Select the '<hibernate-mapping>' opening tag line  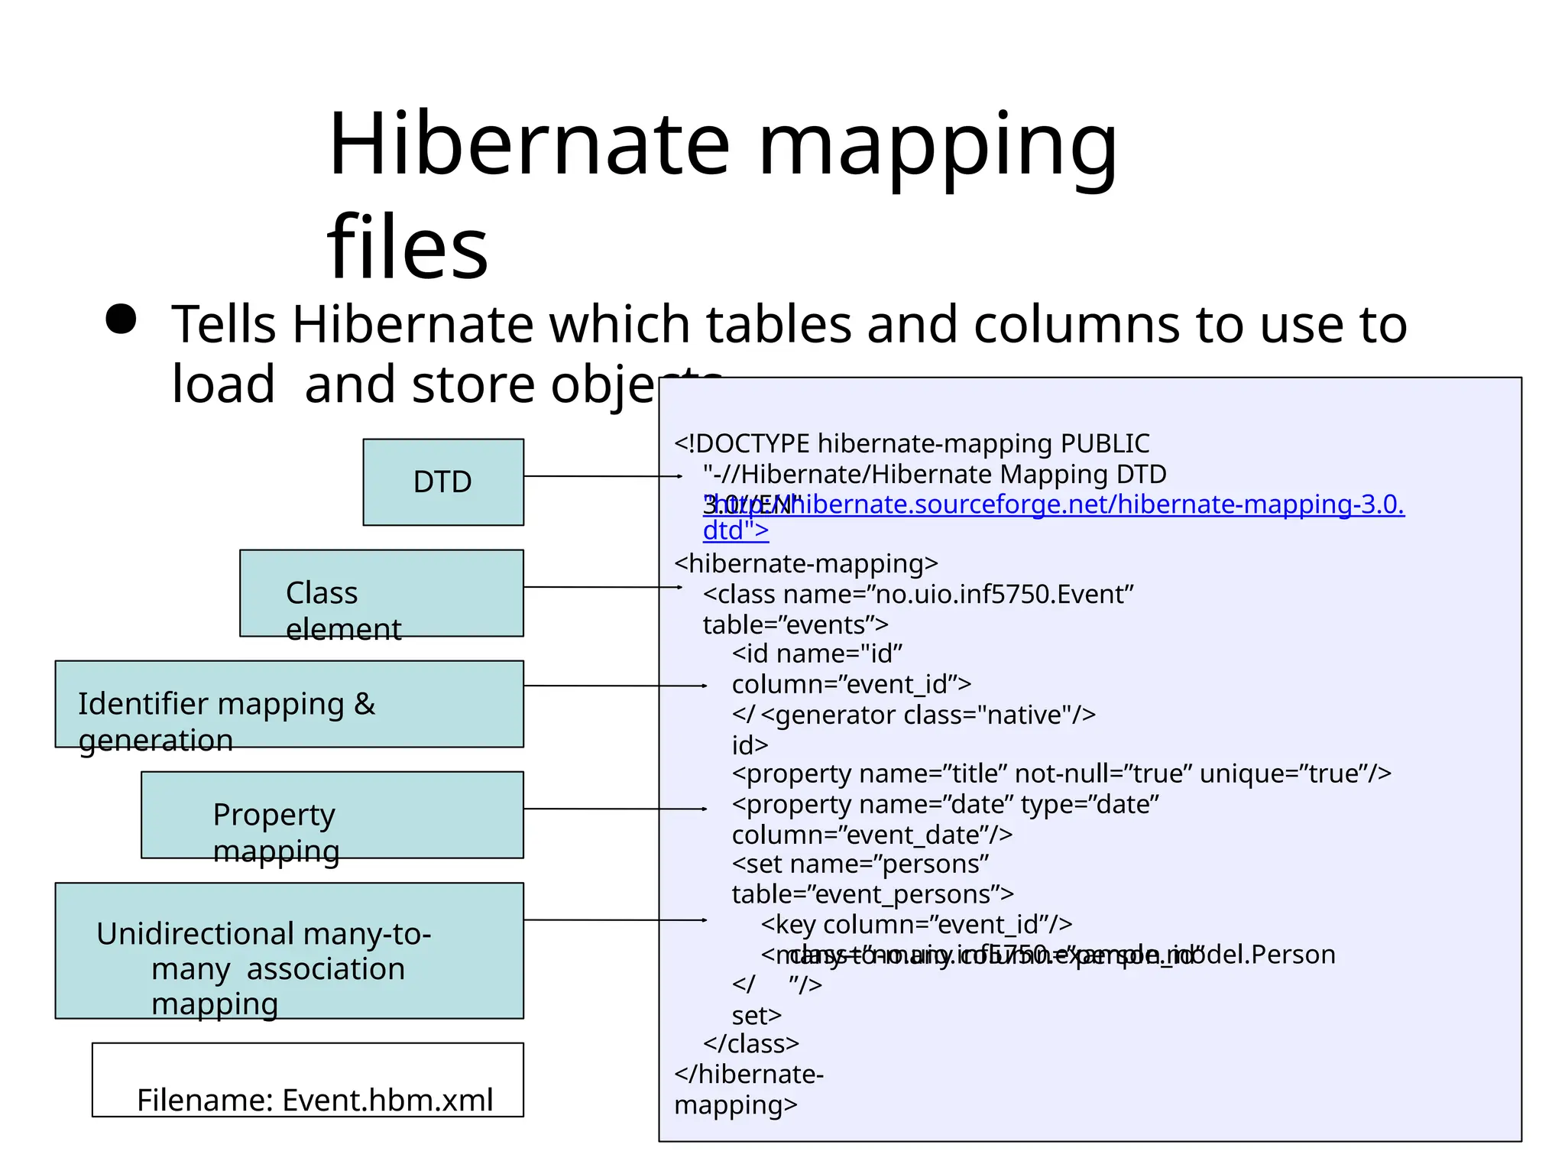click(x=806, y=563)
